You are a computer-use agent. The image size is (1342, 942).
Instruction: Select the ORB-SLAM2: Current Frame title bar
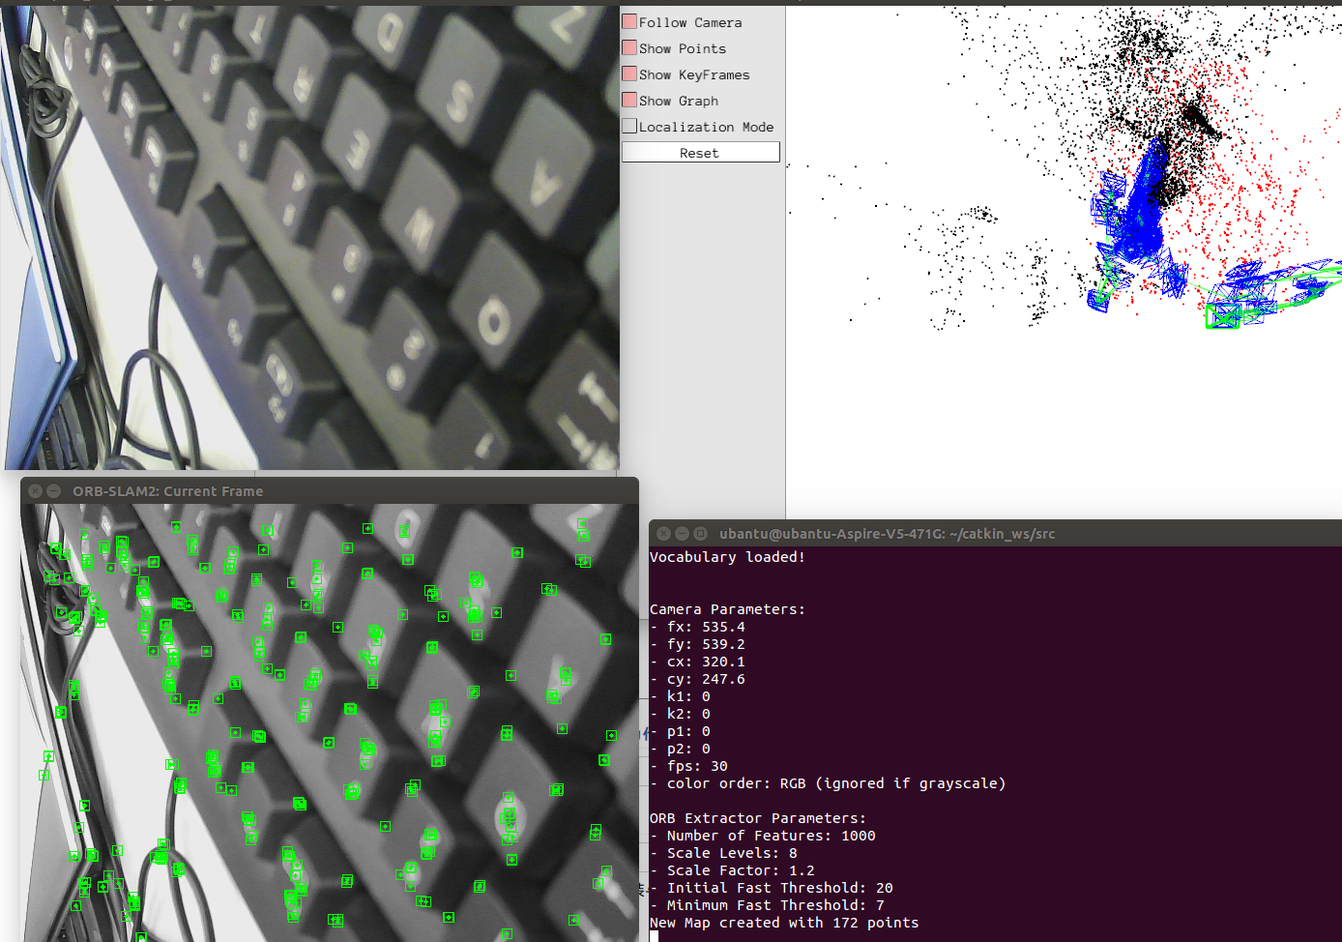point(329,491)
